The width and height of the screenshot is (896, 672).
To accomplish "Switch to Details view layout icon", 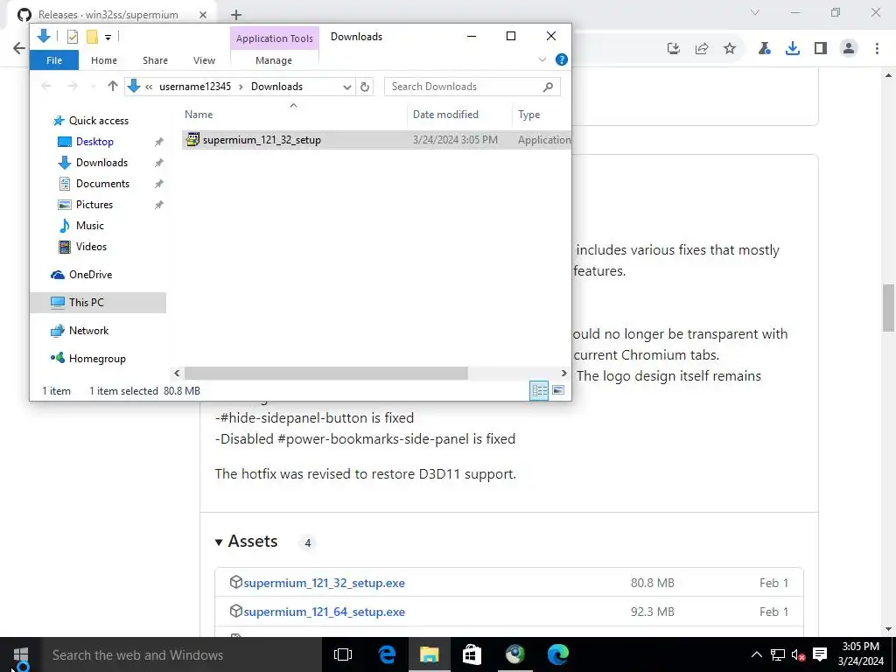I will (539, 390).
